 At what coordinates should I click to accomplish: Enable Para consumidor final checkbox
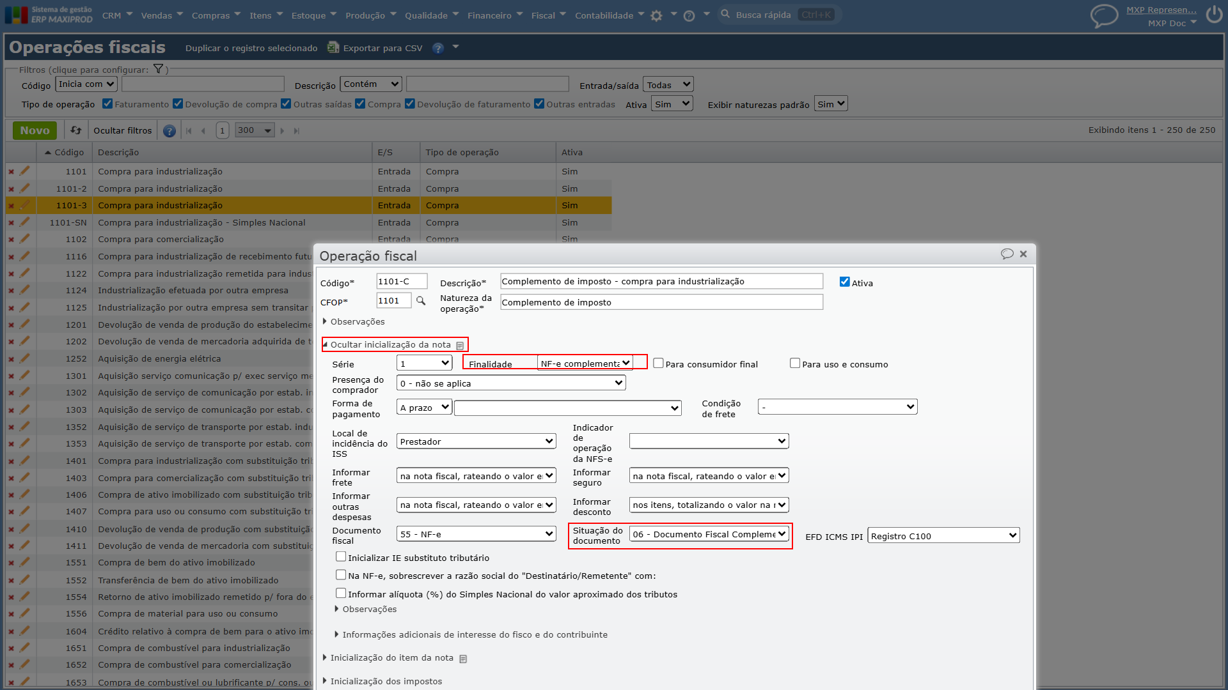click(x=658, y=363)
